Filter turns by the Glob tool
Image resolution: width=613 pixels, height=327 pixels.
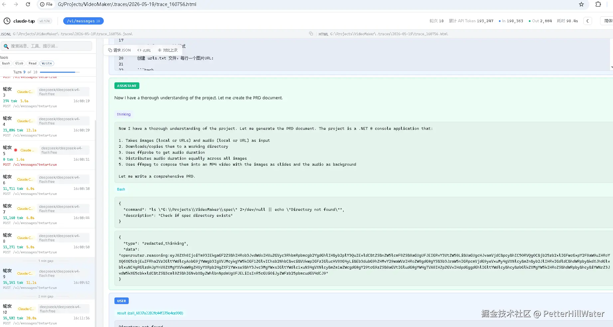19,63
